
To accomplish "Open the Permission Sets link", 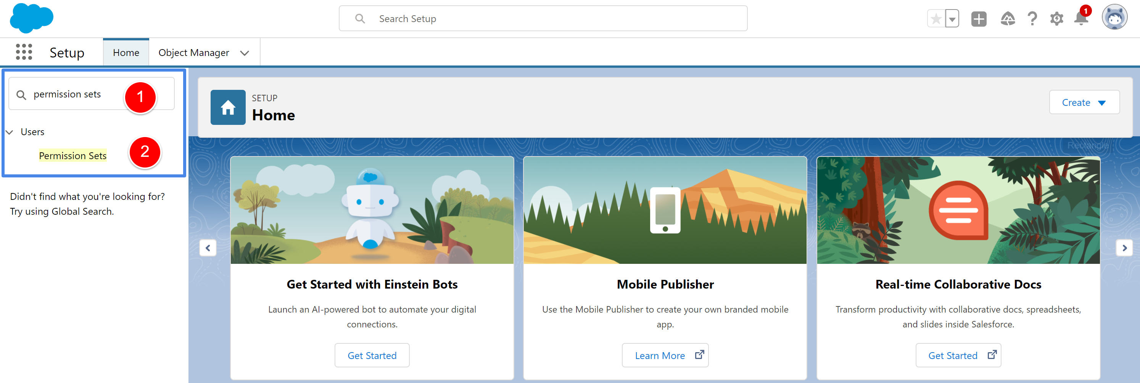I will [72, 155].
